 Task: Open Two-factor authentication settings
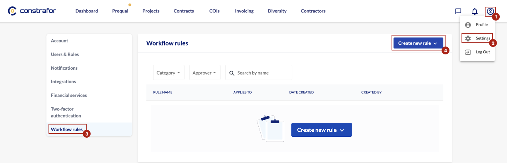point(66,112)
